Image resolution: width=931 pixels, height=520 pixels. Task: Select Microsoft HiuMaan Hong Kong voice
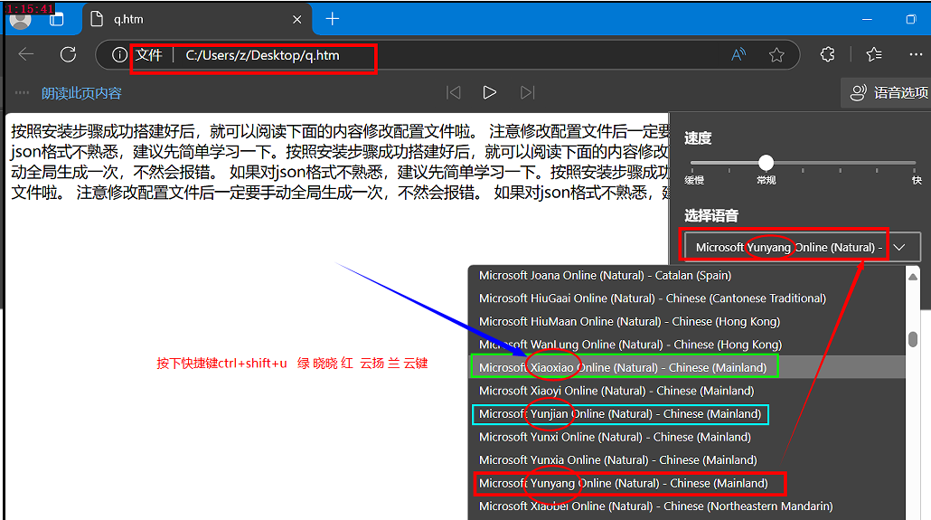point(686,322)
